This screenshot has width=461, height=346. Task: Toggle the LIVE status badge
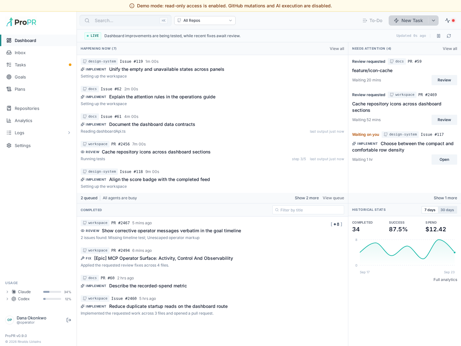coord(93,36)
